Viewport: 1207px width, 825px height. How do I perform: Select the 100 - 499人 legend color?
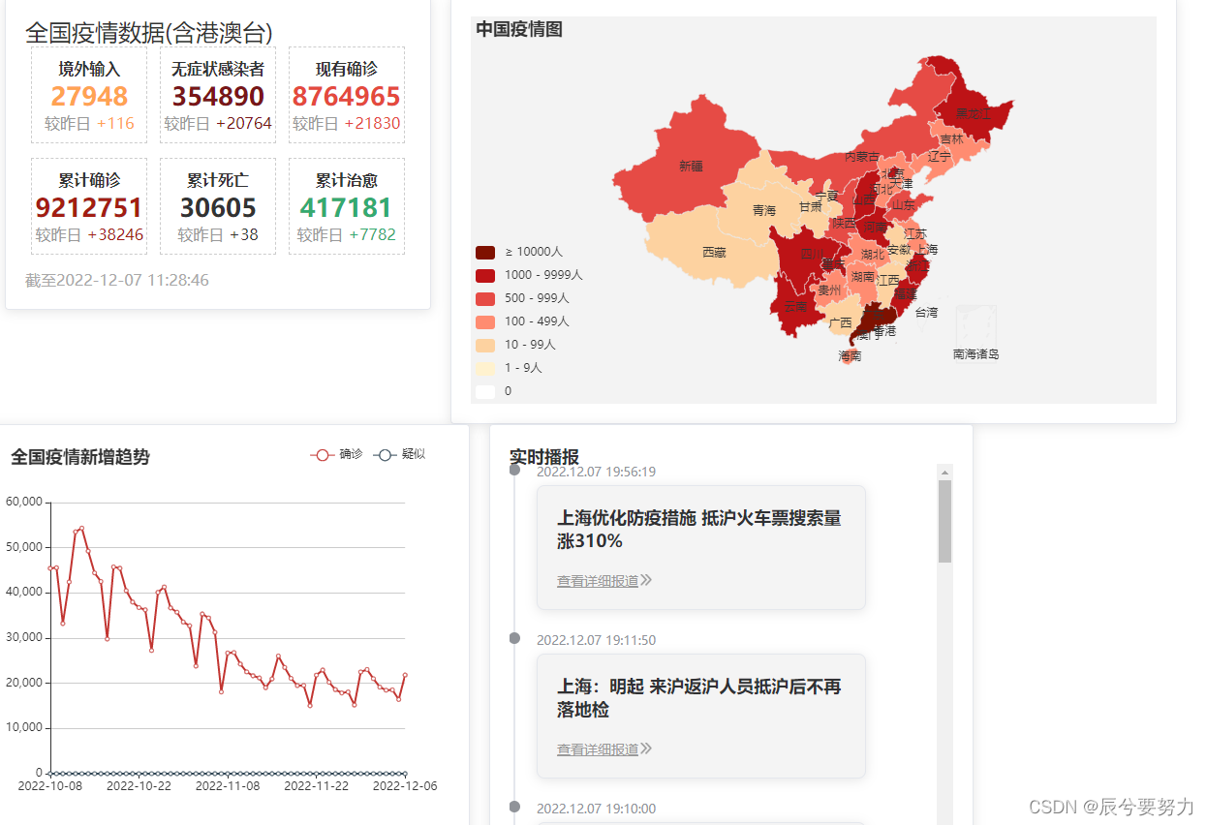click(485, 321)
